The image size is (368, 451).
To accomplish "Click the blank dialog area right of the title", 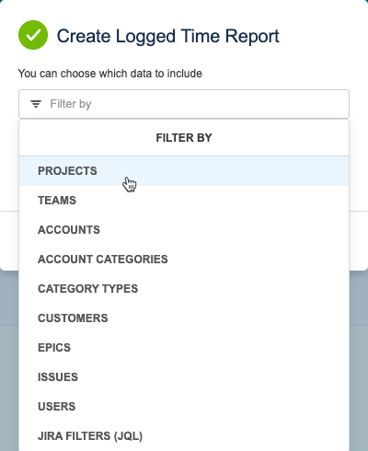I will [322, 36].
